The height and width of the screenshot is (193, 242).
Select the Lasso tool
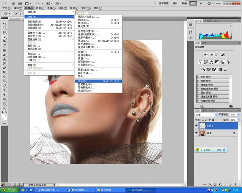coord(4,32)
